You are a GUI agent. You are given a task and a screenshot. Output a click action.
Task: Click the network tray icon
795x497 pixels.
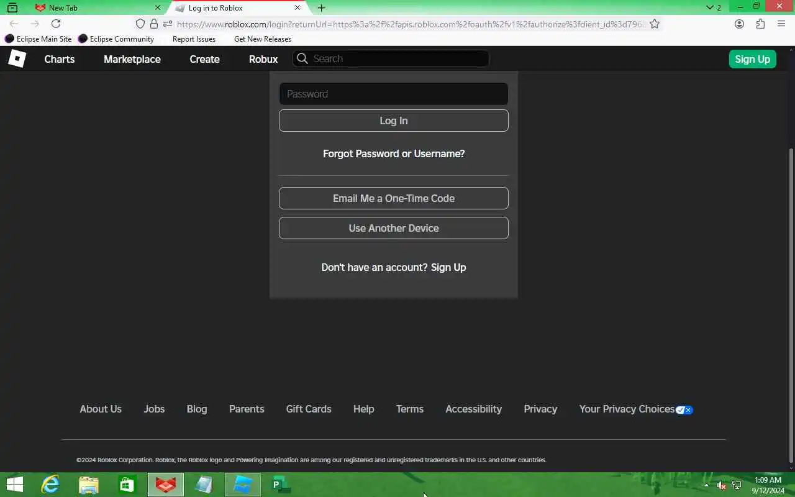tap(737, 485)
